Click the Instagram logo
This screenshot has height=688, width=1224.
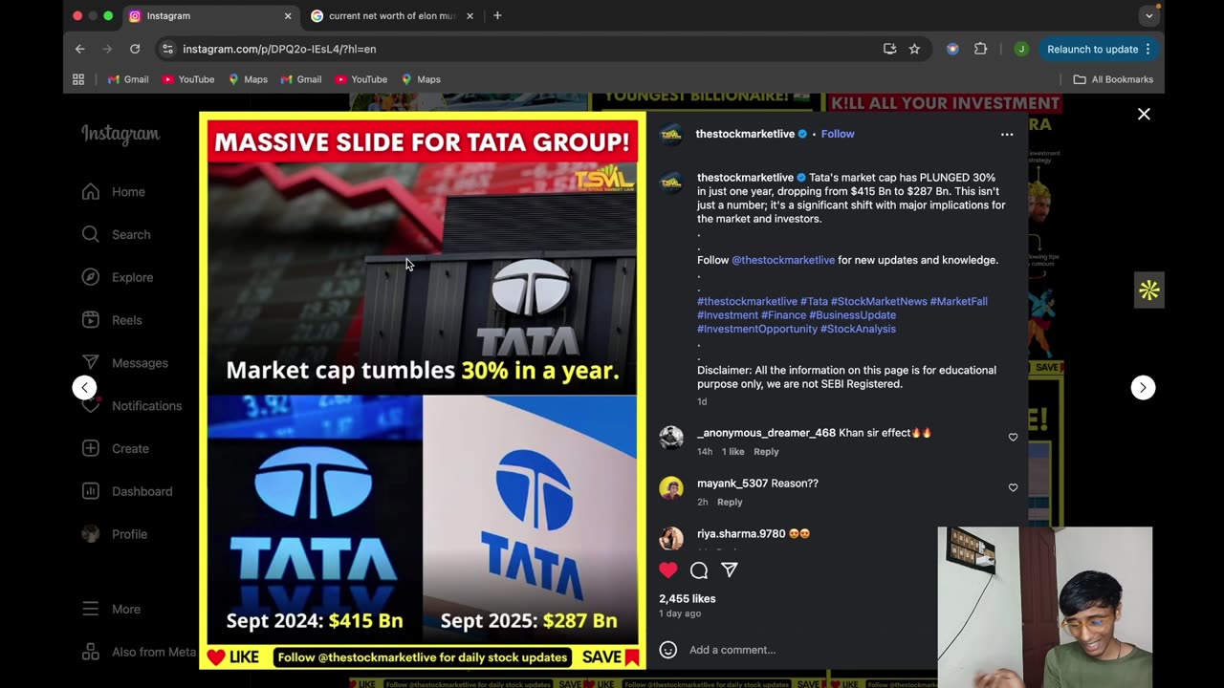(x=120, y=134)
